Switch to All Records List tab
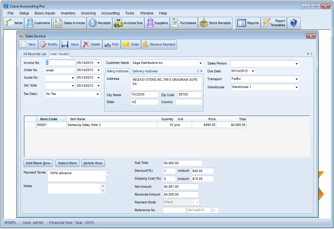The height and width of the screenshot is (229, 334). tap(35, 54)
